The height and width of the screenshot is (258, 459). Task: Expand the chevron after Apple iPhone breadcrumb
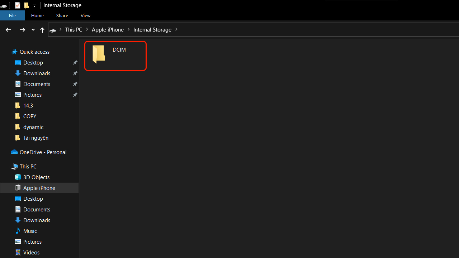129,29
